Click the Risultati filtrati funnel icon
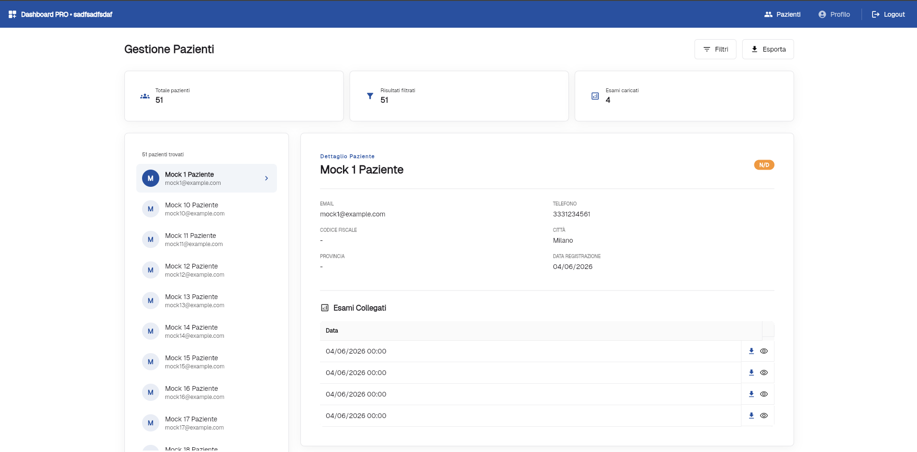 click(370, 96)
